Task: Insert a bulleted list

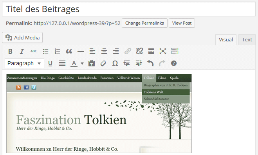Action: point(45,51)
